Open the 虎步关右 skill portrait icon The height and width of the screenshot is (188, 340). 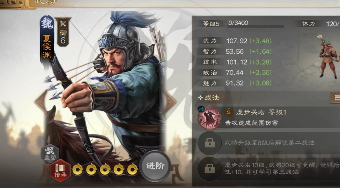pos(209,118)
